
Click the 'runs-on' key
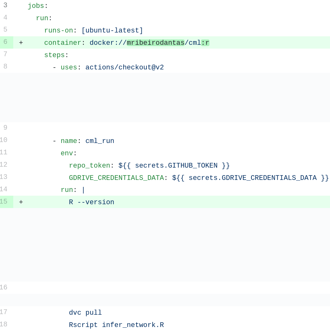point(58,31)
